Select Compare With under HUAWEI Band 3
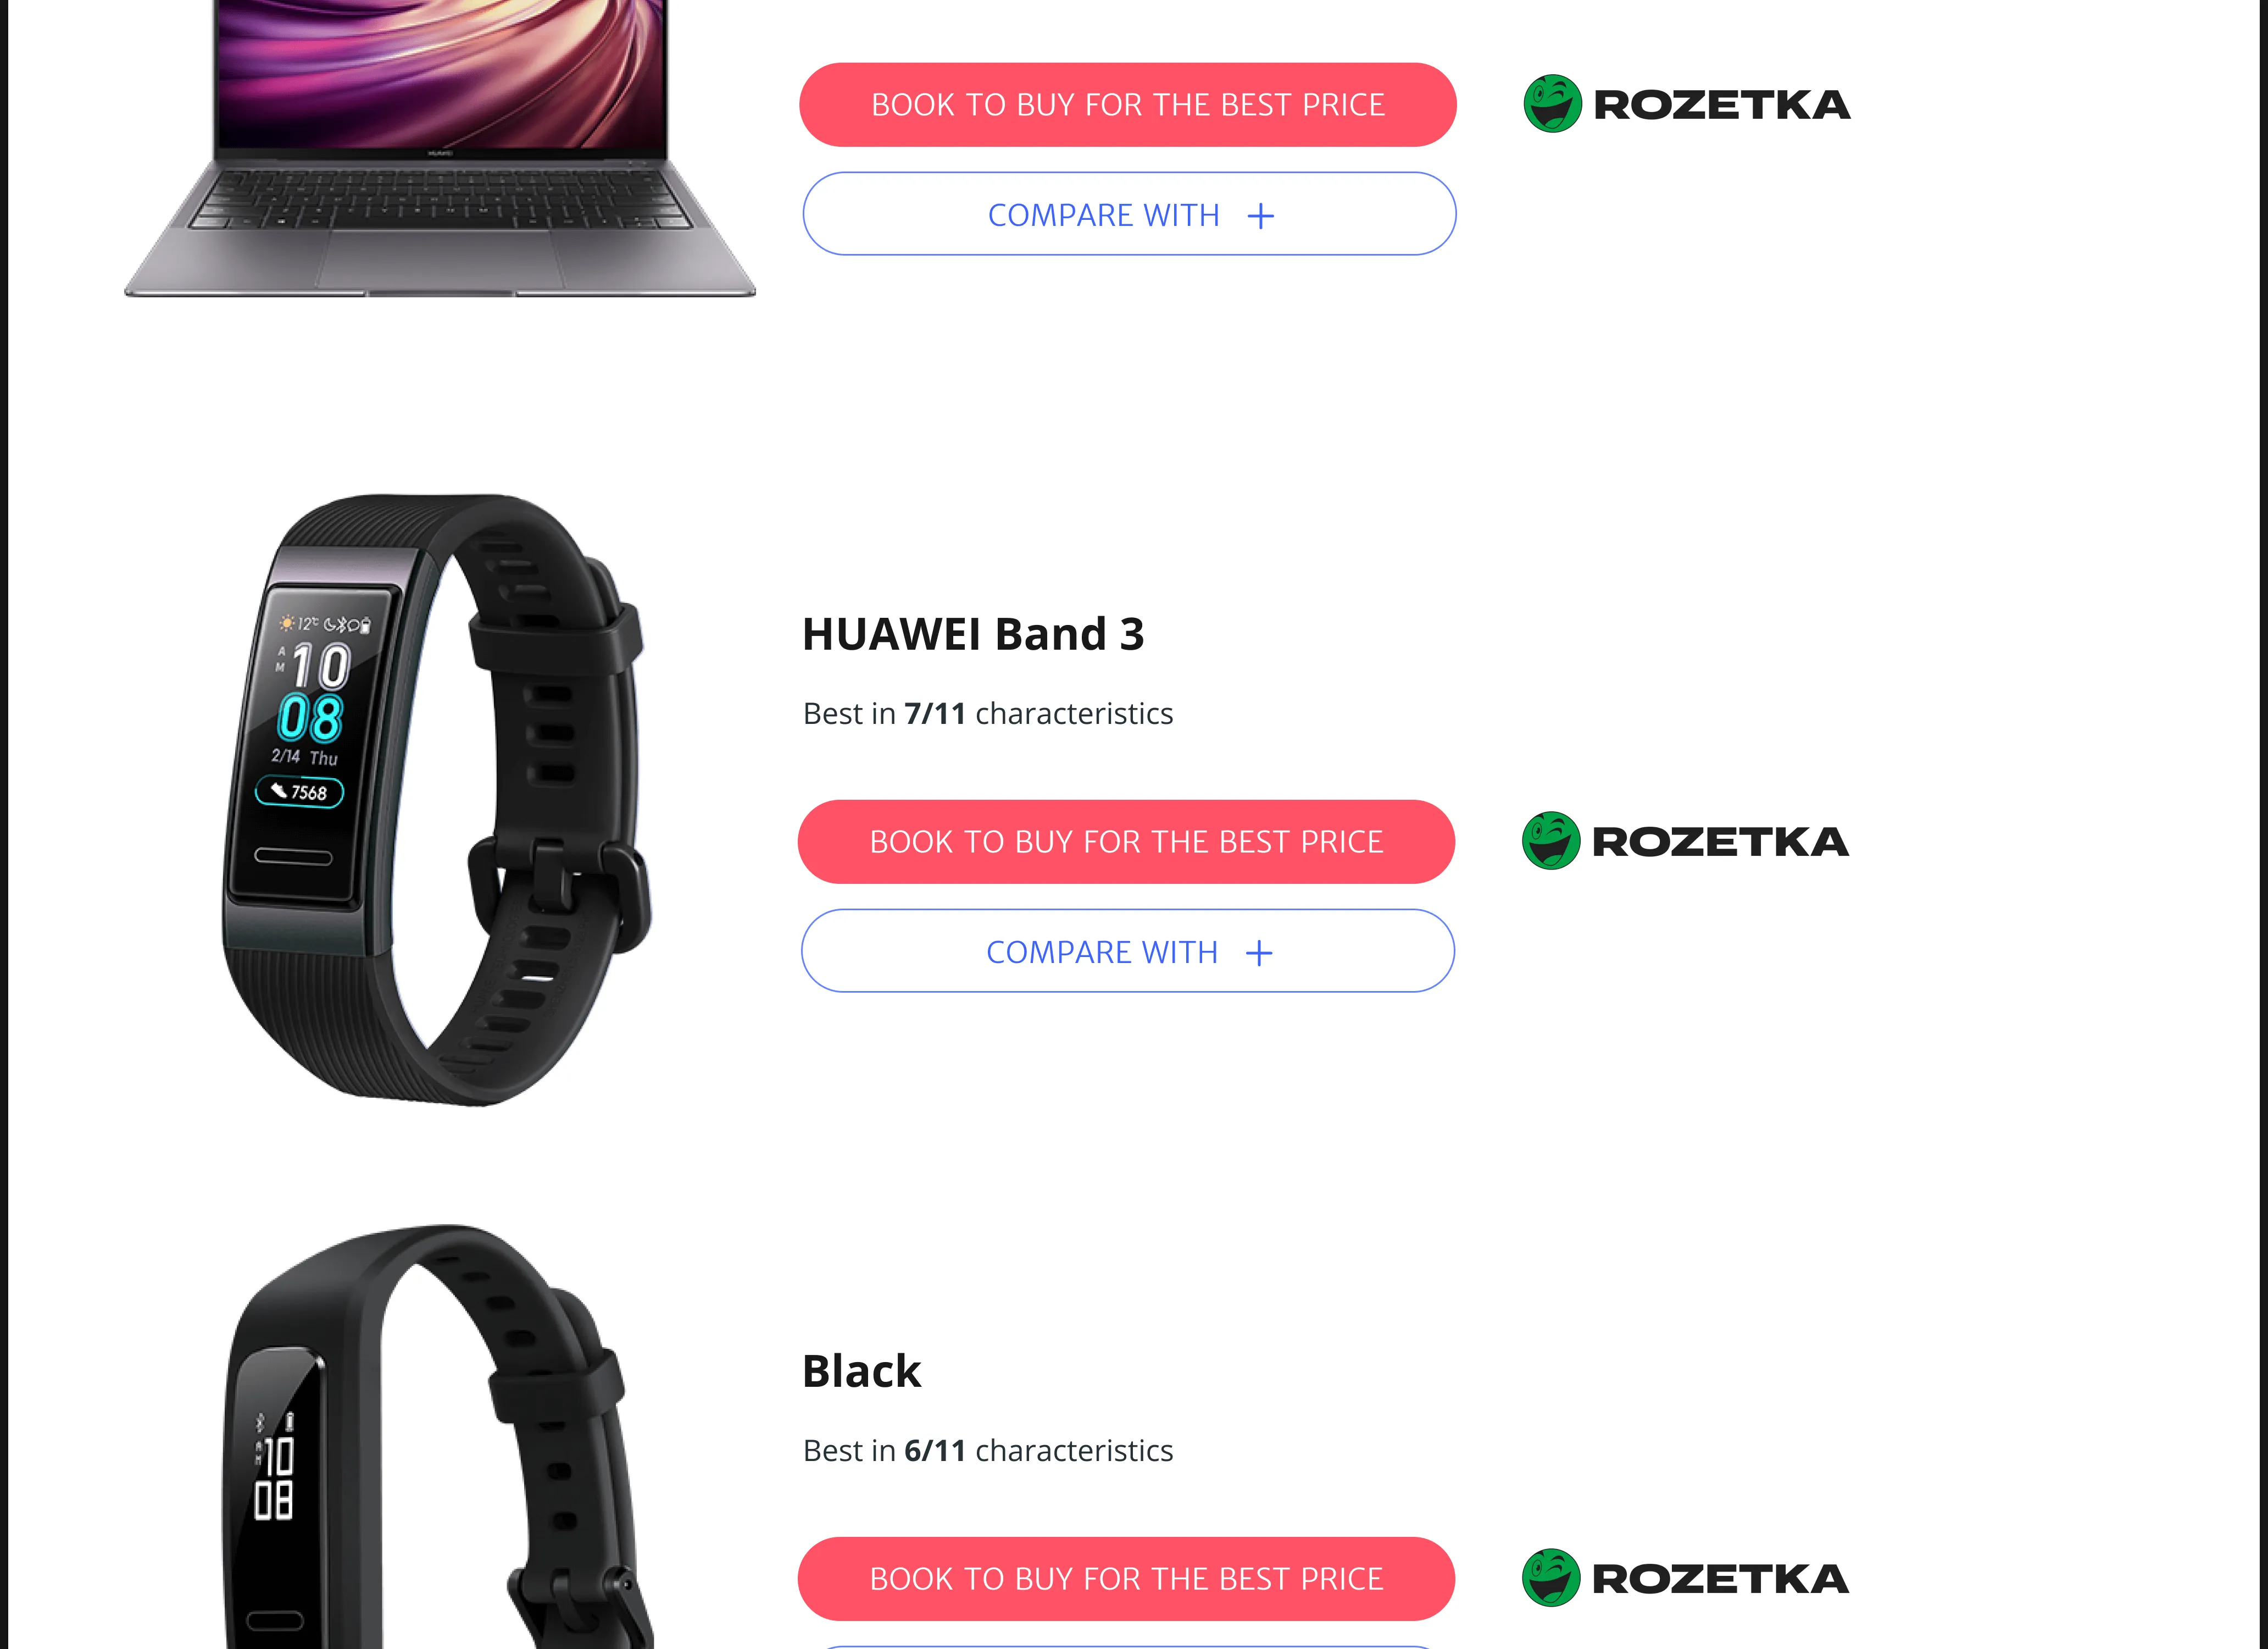Screen dimensions: 2268x1649 [1128, 950]
